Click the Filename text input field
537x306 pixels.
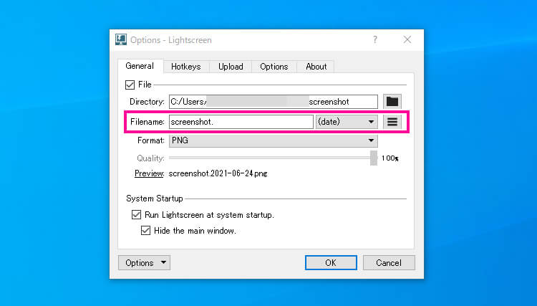[x=241, y=122]
